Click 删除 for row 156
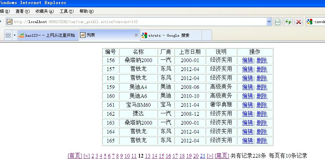 point(262,60)
